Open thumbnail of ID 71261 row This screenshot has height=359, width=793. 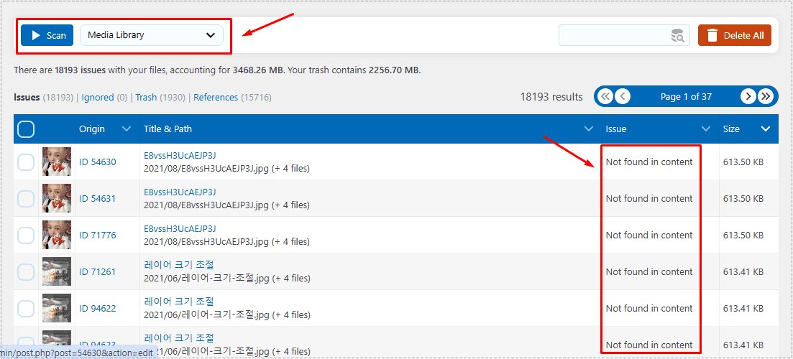tap(57, 271)
